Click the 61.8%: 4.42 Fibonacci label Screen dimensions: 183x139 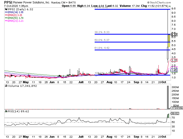pos(102,48)
